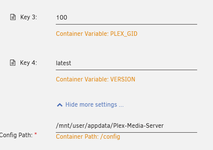
Task: Click the document icon beside Key 3
Action: (13, 17)
